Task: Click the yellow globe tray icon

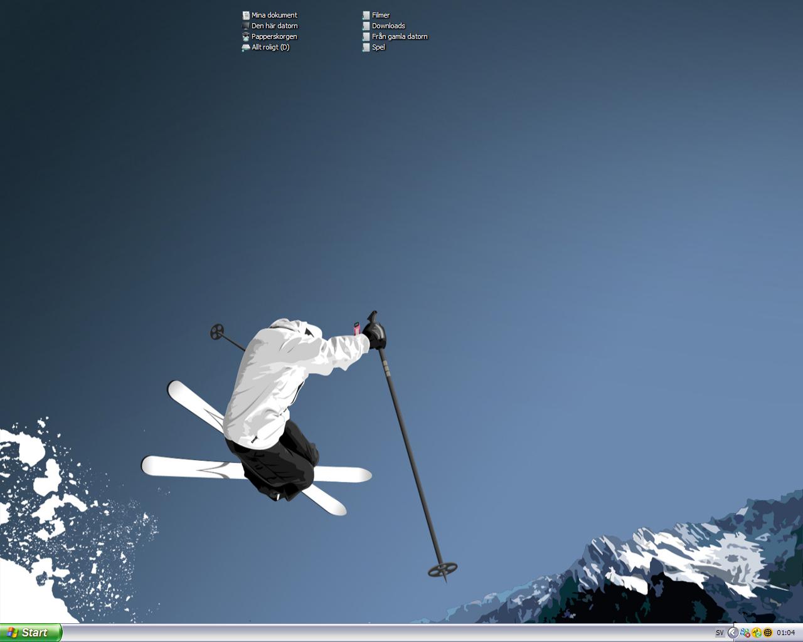Action: coord(767,633)
